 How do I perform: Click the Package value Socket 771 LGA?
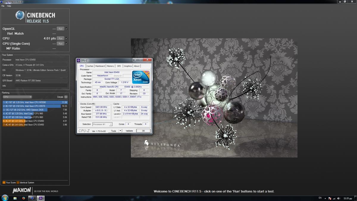[x=112, y=79]
